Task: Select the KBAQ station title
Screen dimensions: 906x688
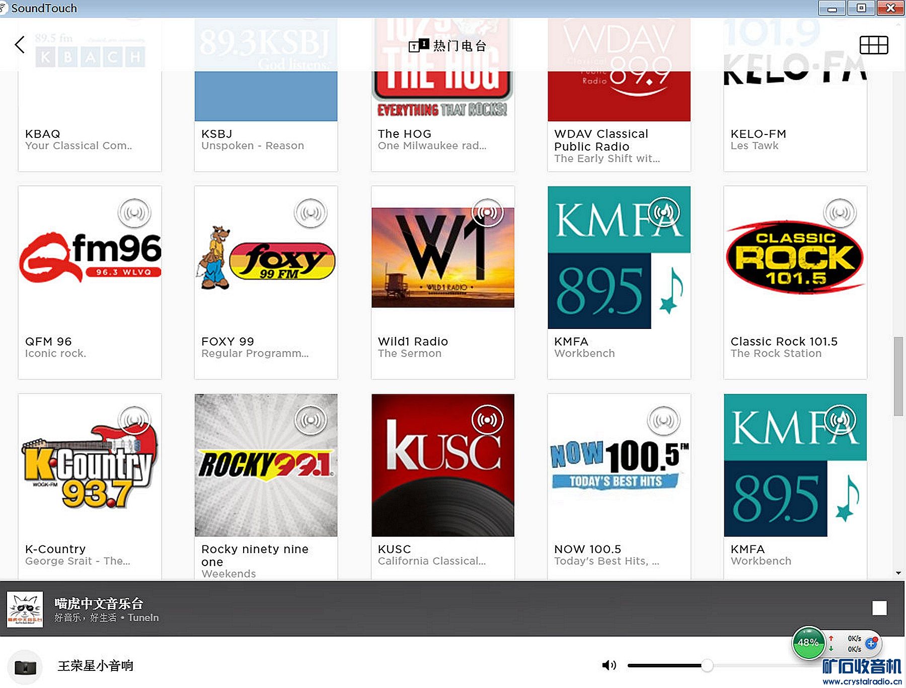Action: coord(43,134)
